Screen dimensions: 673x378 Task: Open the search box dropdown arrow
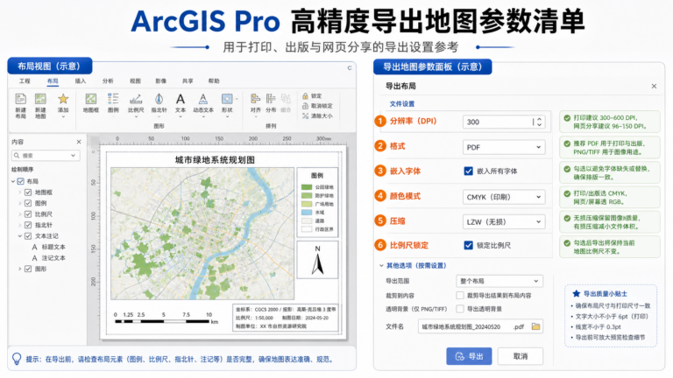pyautogui.click(x=73, y=155)
